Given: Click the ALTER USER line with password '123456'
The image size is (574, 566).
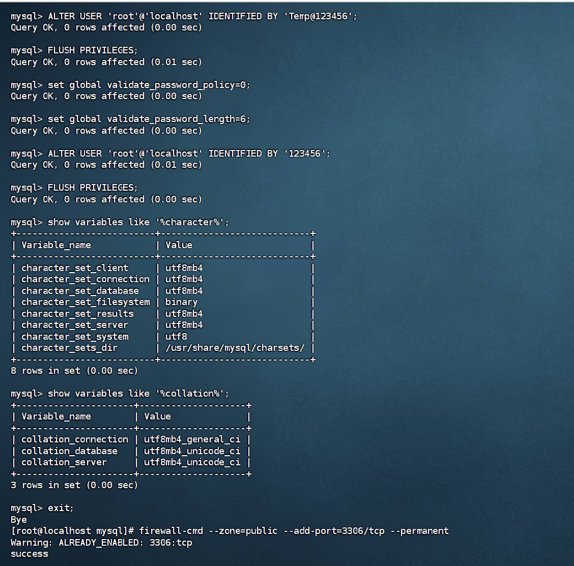Looking at the screenshot, I should tap(170, 154).
